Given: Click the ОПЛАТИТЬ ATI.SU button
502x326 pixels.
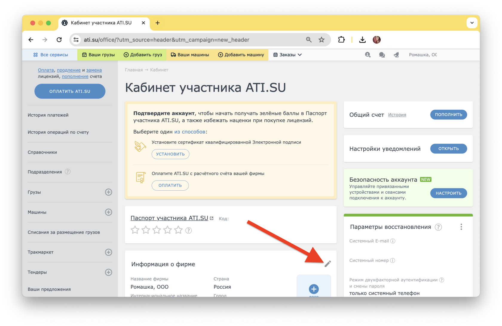Looking at the screenshot, I should tap(70, 91).
